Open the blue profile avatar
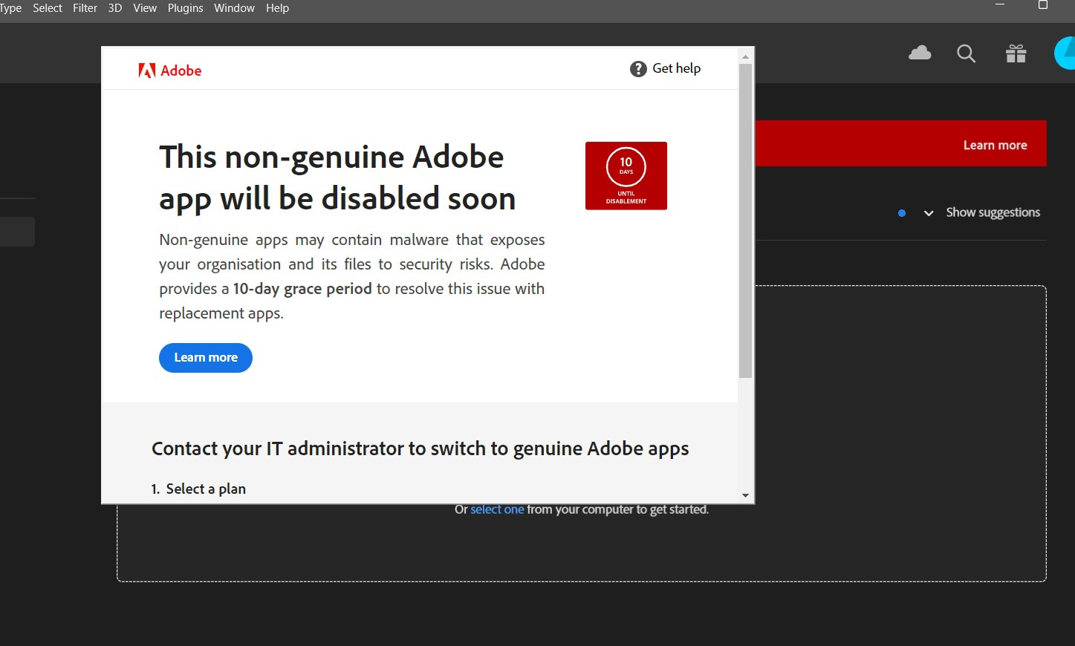The image size is (1075, 646). tap(1065, 53)
